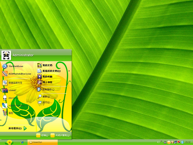
Task: Click 关闭计算机(U) Turn Off Computer button
Action: click(x=60, y=135)
